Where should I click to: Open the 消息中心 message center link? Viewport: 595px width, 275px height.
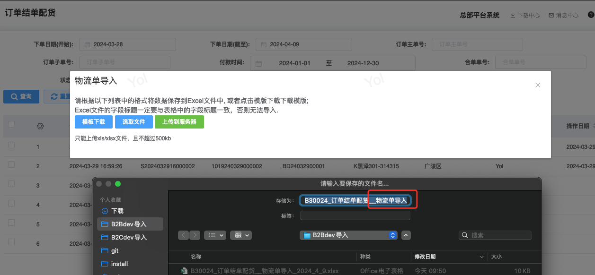(563, 15)
